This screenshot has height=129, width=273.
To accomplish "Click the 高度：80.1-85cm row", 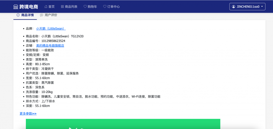I will tap(38, 64).
